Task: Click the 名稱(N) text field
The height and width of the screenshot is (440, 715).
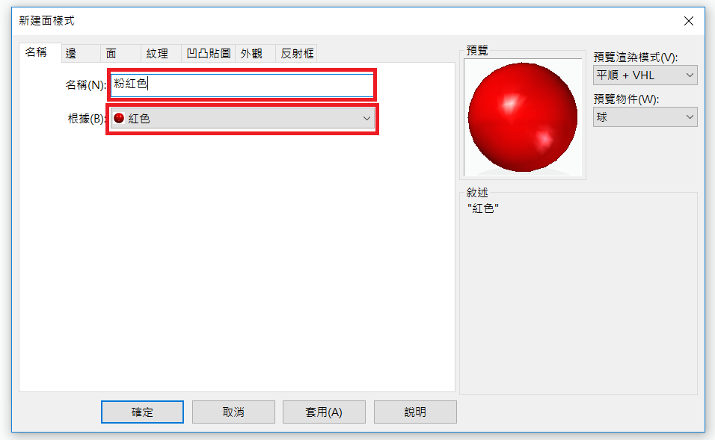Action: pyautogui.click(x=242, y=84)
